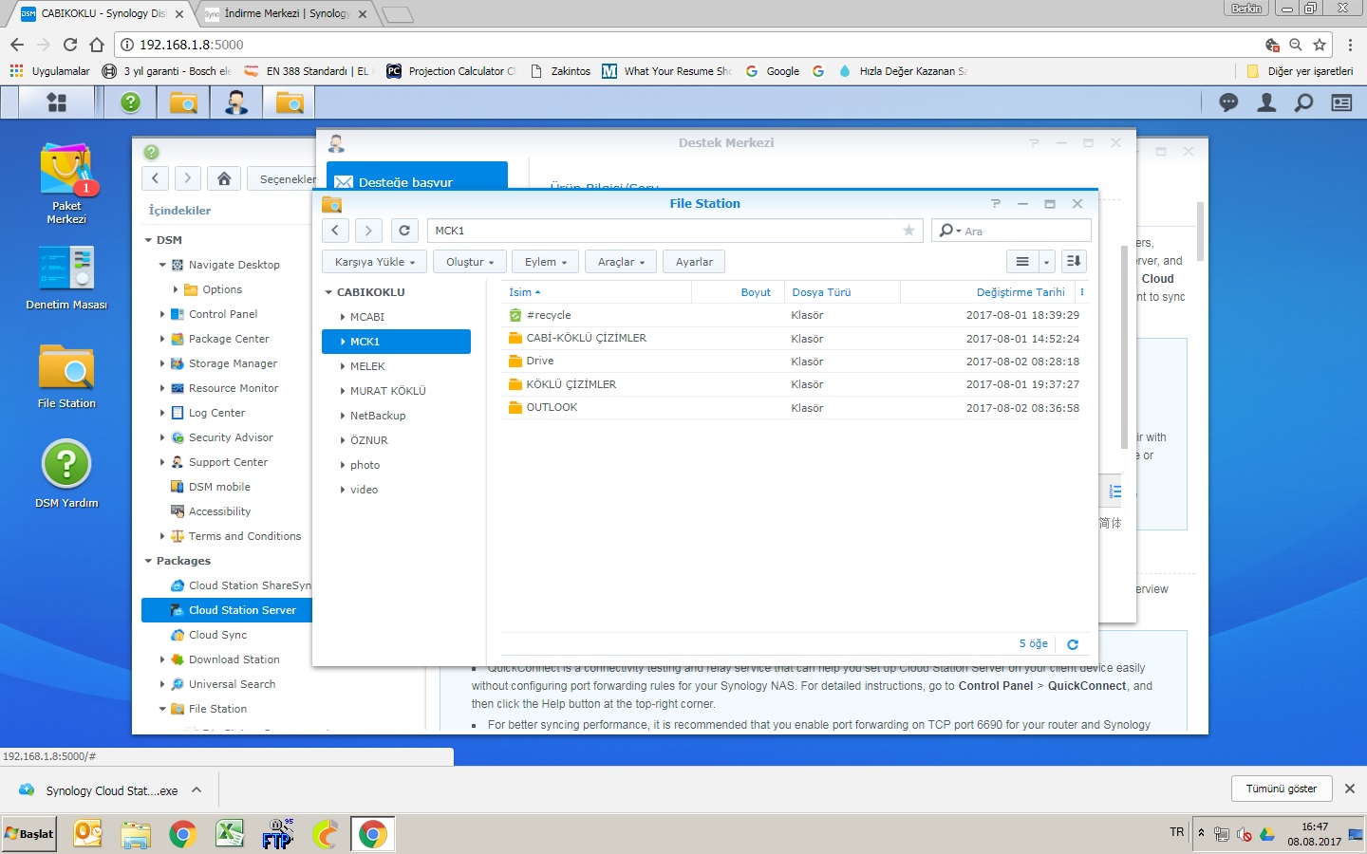Click Tümünü göster in download bar
1367x854 pixels.
(1281, 789)
